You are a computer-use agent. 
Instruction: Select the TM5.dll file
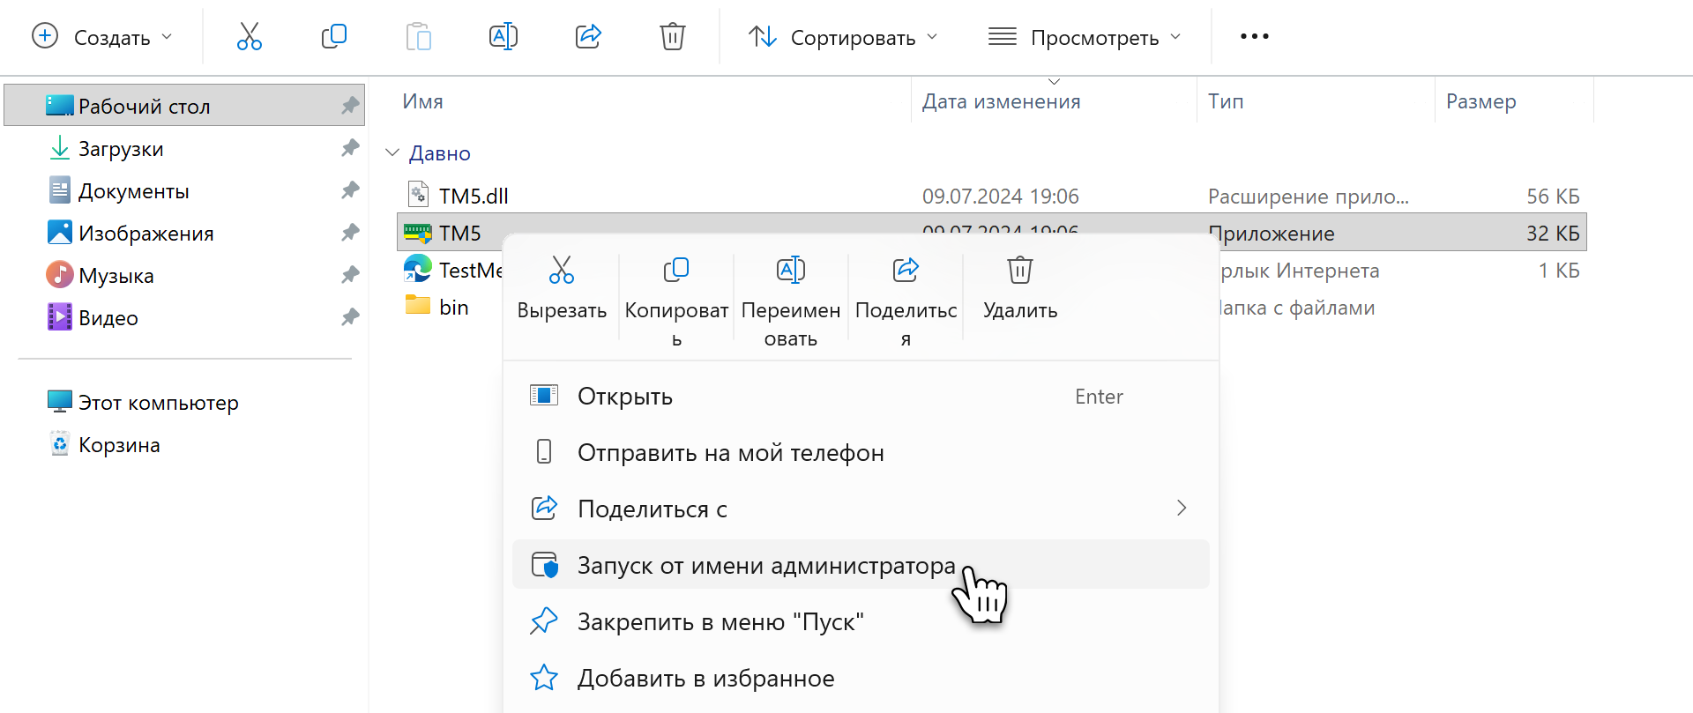474,196
